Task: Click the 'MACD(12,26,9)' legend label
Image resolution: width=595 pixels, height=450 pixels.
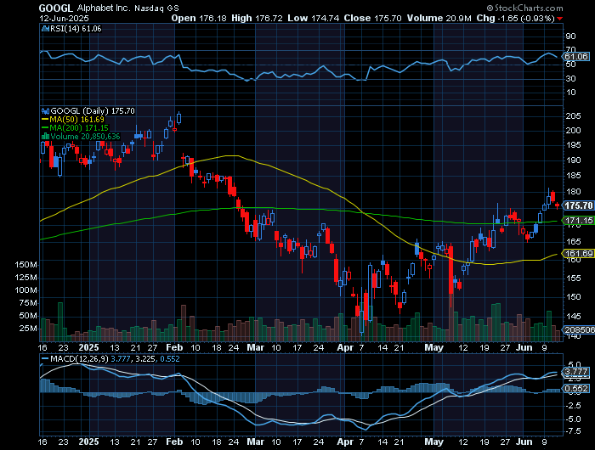Action: coord(79,358)
